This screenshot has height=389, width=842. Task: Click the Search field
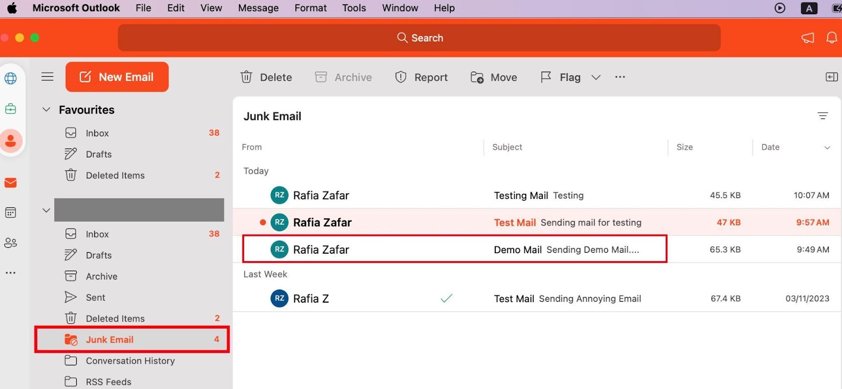pos(419,38)
